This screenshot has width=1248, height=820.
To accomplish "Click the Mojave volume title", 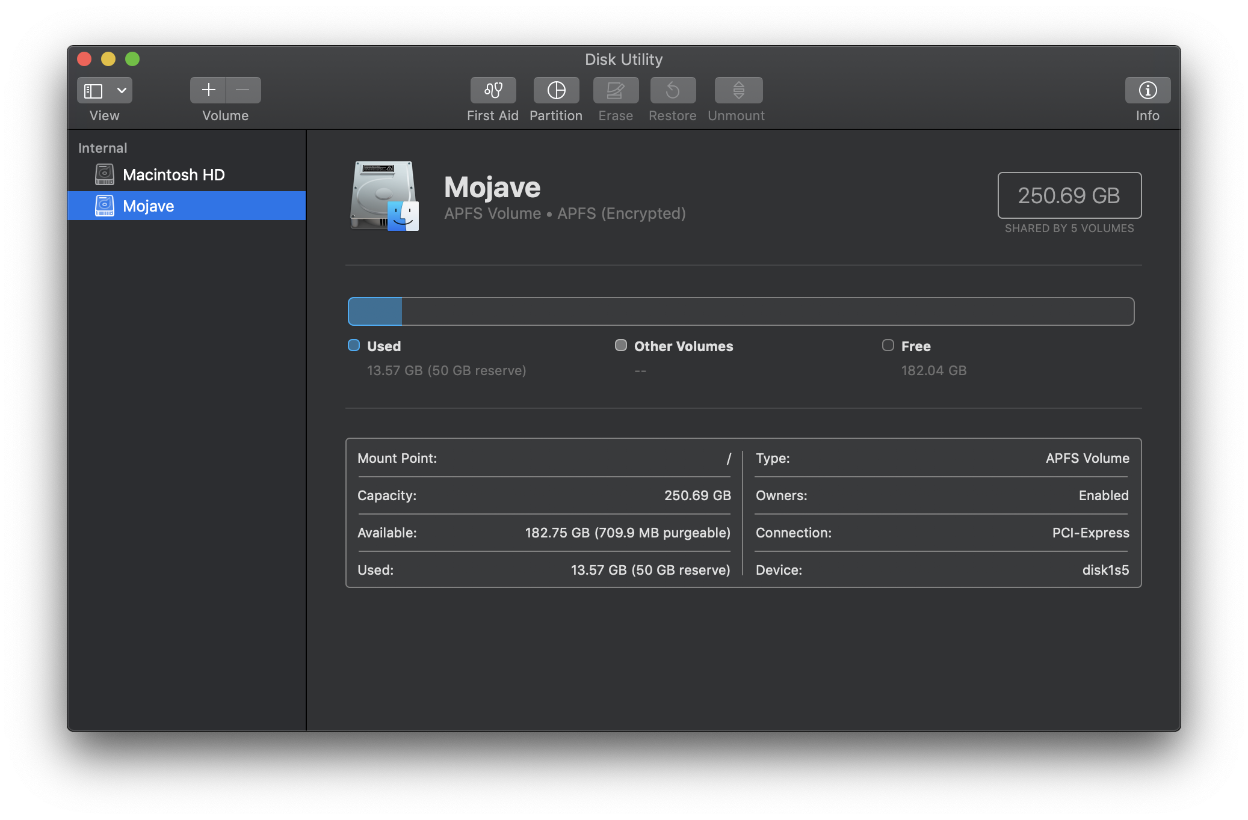I will coord(492,187).
